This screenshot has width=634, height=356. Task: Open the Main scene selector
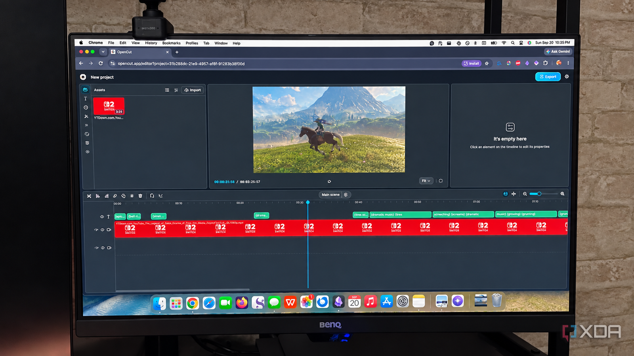pos(330,195)
